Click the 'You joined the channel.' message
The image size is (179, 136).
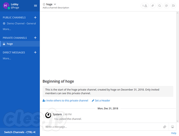point(68,119)
